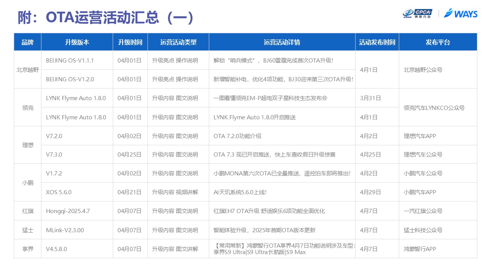The height and width of the screenshot is (271, 482).
Task: Click publish date 3月31日
Action: tap(371, 98)
